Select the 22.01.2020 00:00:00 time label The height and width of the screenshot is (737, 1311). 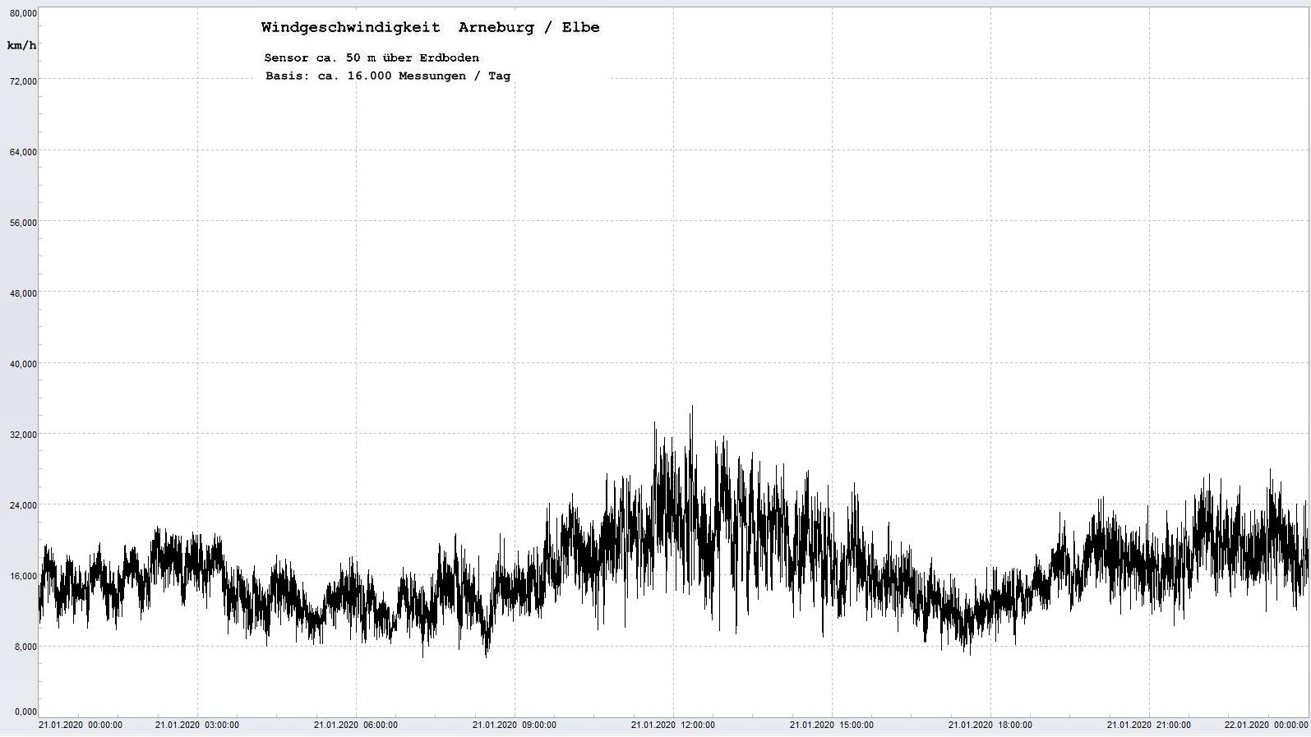(1266, 725)
